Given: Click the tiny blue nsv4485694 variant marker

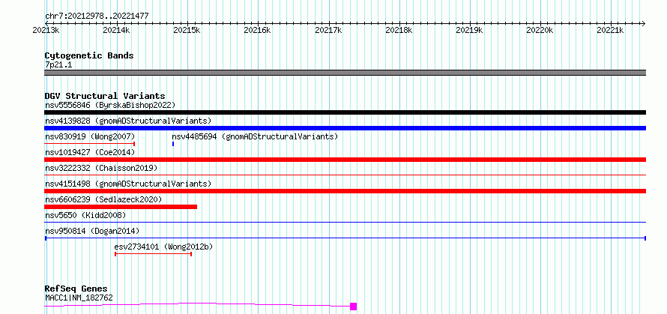Looking at the screenshot, I should click(x=173, y=144).
